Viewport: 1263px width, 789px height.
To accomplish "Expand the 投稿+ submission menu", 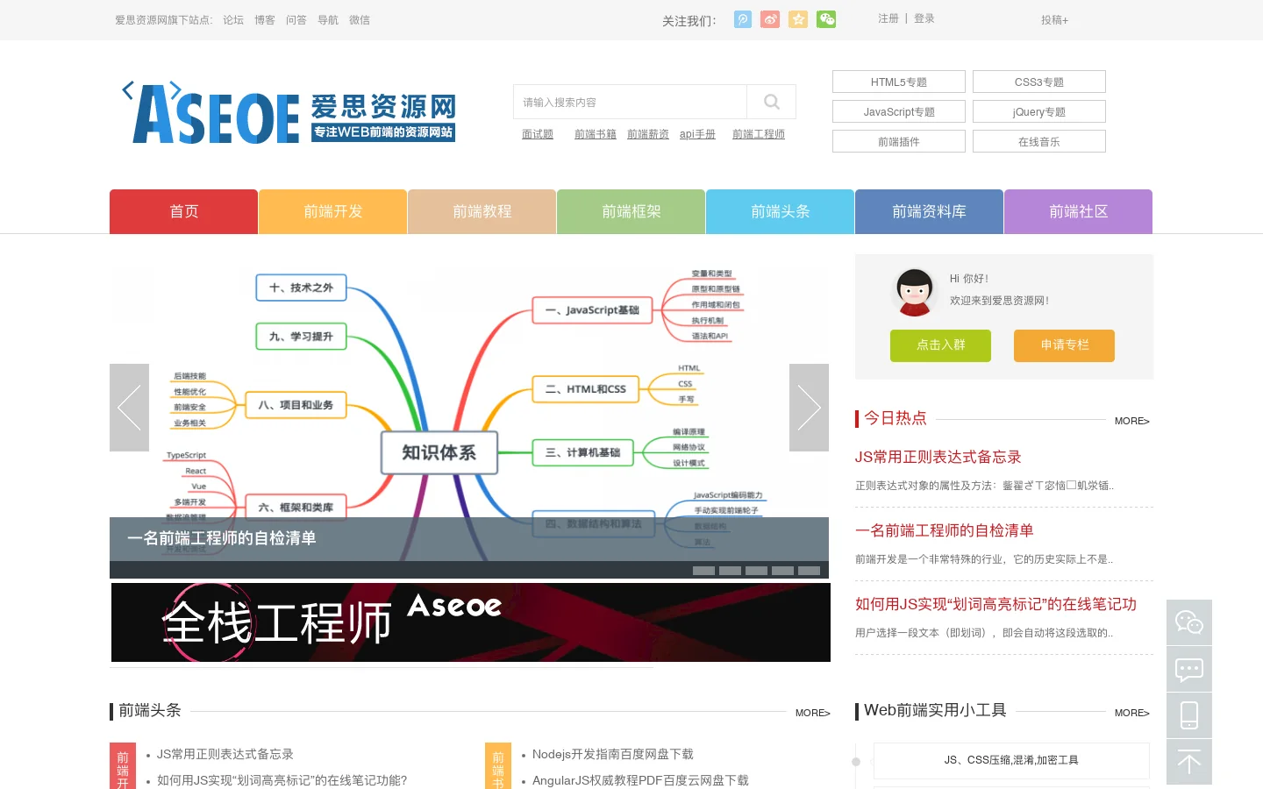I will (x=1055, y=19).
